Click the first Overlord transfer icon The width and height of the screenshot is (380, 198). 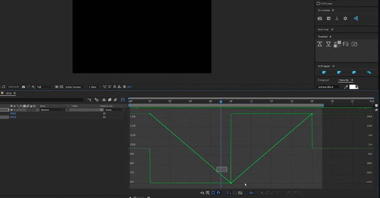click(320, 44)
